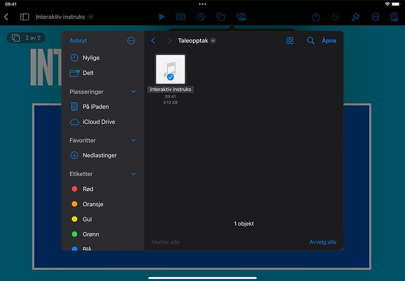Filter by the Grønn tag
The image size is (405, 281).
point(103,234)
